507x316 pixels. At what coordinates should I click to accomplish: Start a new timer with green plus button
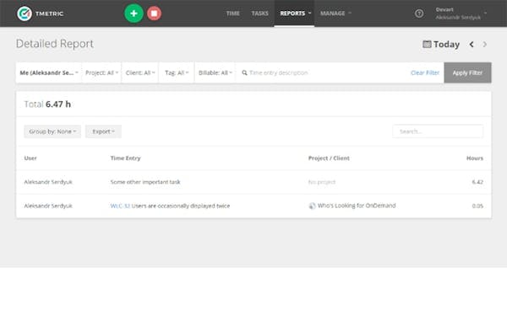134,13
